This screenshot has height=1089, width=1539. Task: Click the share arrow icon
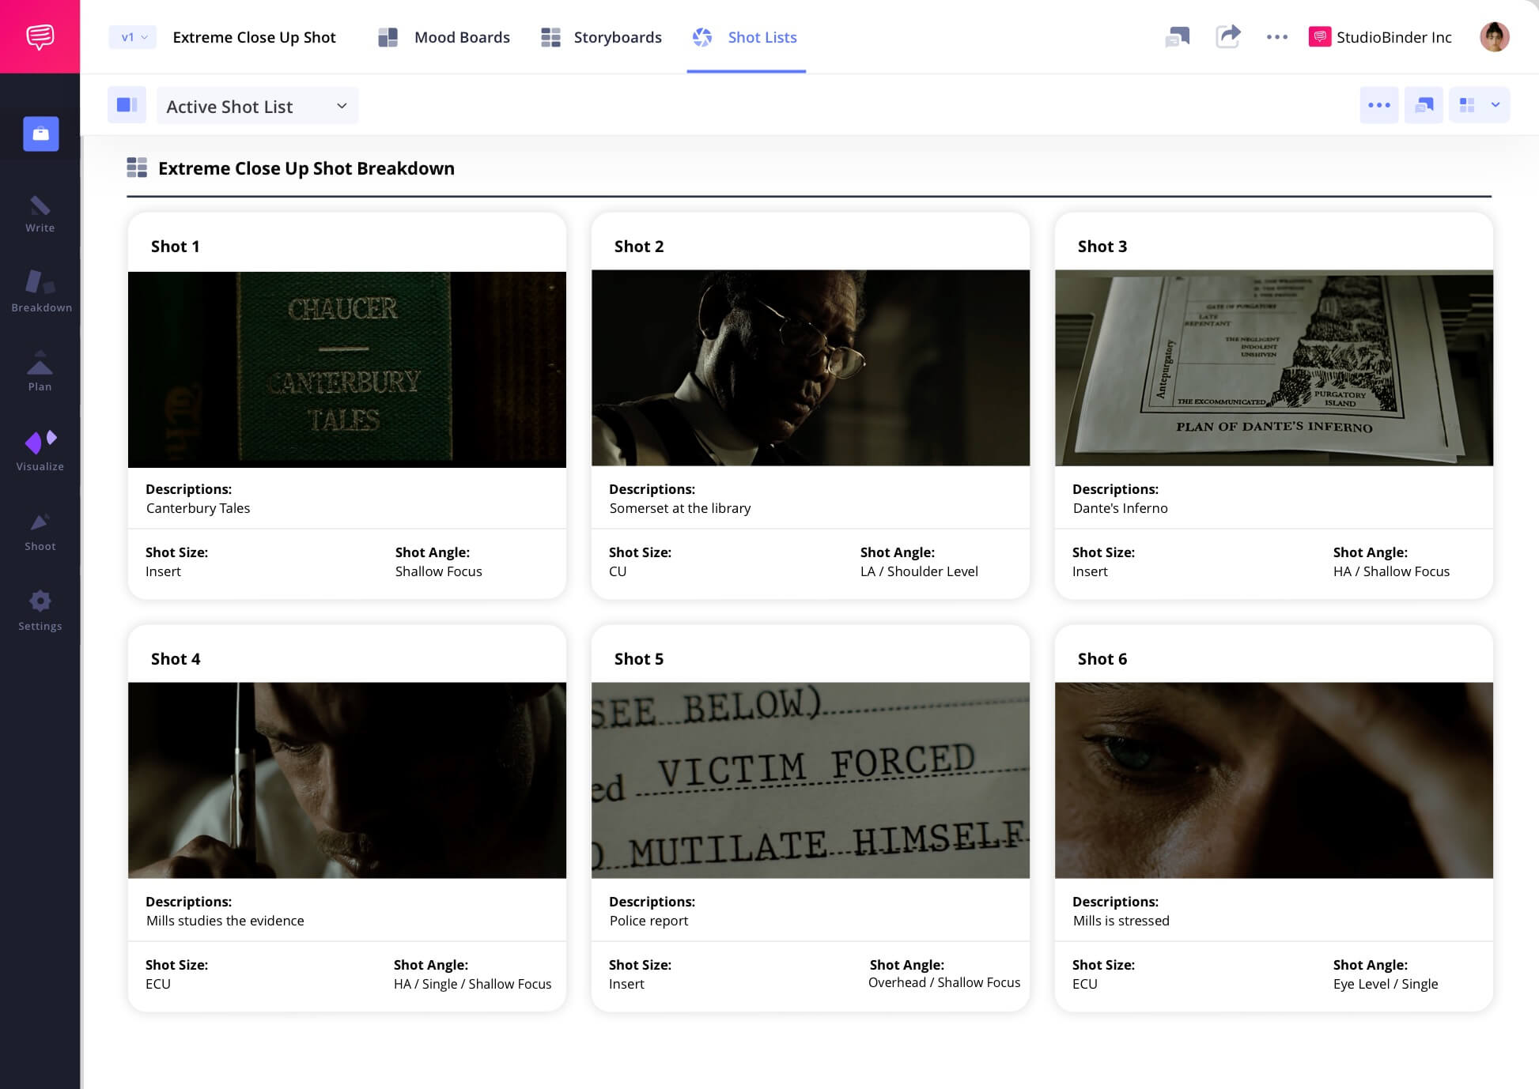pyautogui.click(x=1227, y=36)
